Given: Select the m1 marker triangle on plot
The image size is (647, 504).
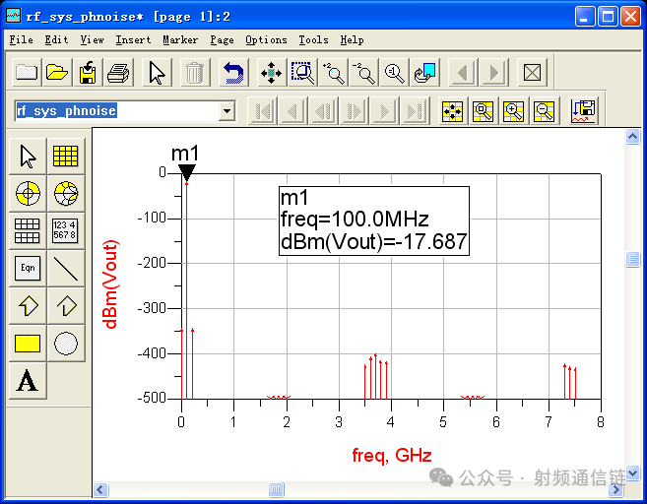Looking at the screenshot, I should coord(186,172).
